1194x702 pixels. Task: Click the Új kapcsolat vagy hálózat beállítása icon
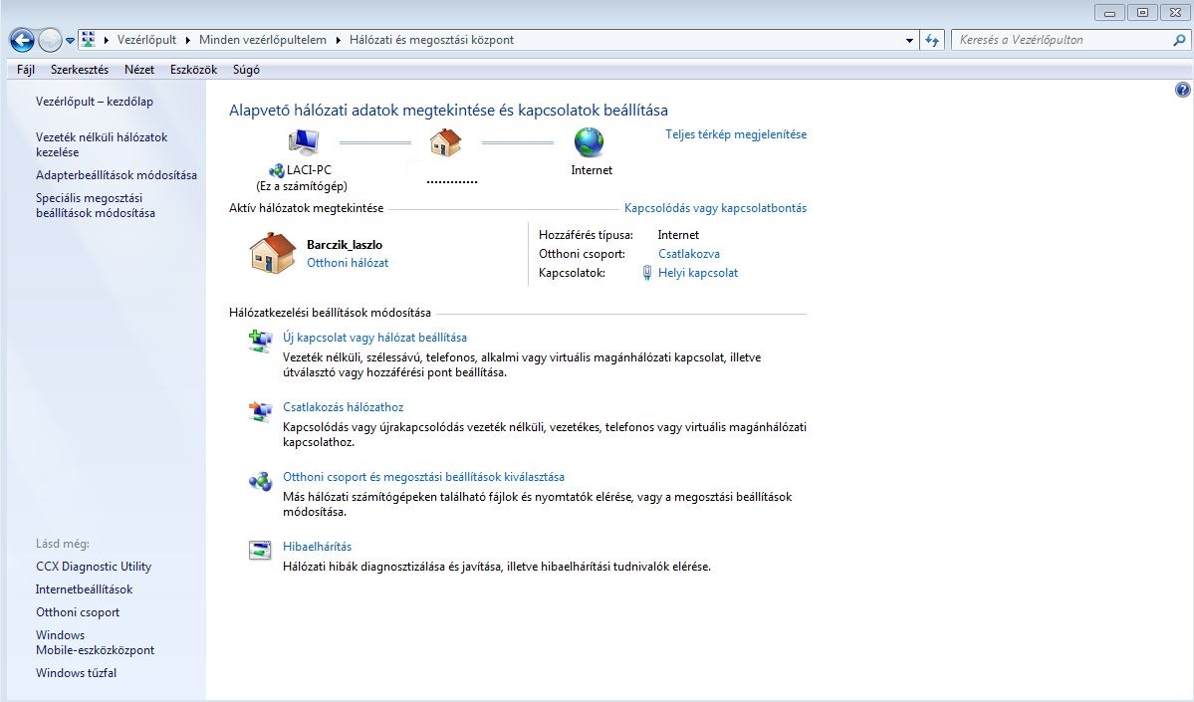261,341
